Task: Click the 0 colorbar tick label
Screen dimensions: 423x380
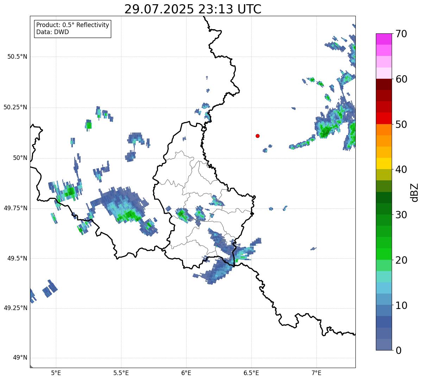Action: (x=398, y=350)
